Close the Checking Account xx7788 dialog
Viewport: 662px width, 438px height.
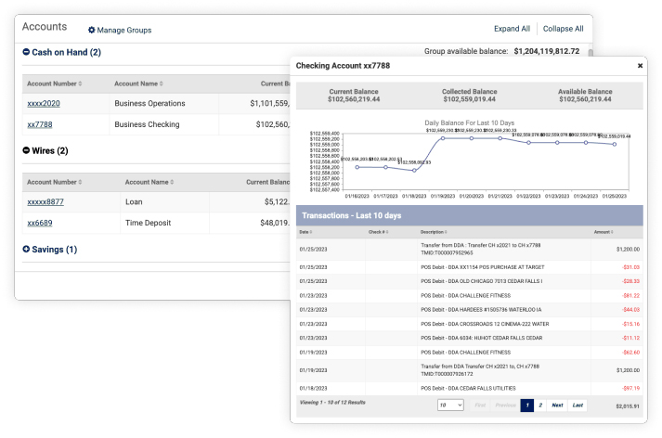[x=640, y=65]
